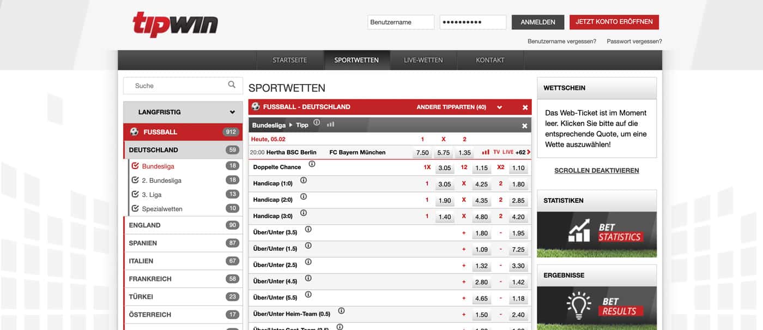The image size is (763, 330).
Task: Uncheck the Bundesliga league checkbox
Action: [x=135, y=166]
